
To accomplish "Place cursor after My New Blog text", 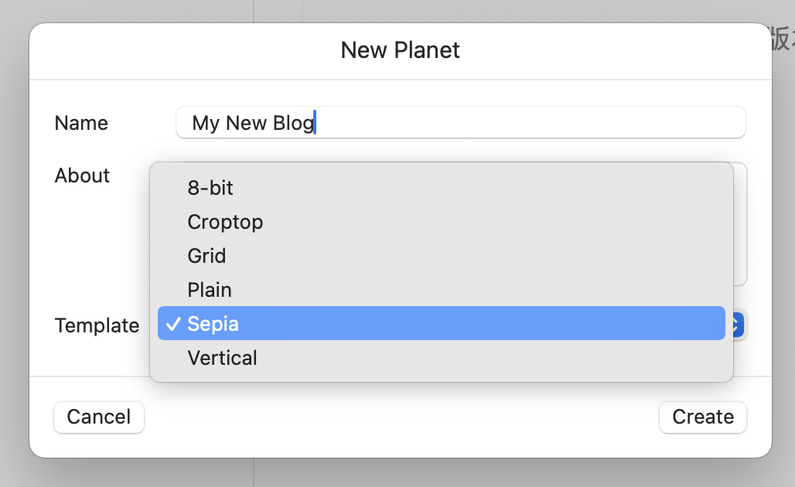I will pos(316,122).
